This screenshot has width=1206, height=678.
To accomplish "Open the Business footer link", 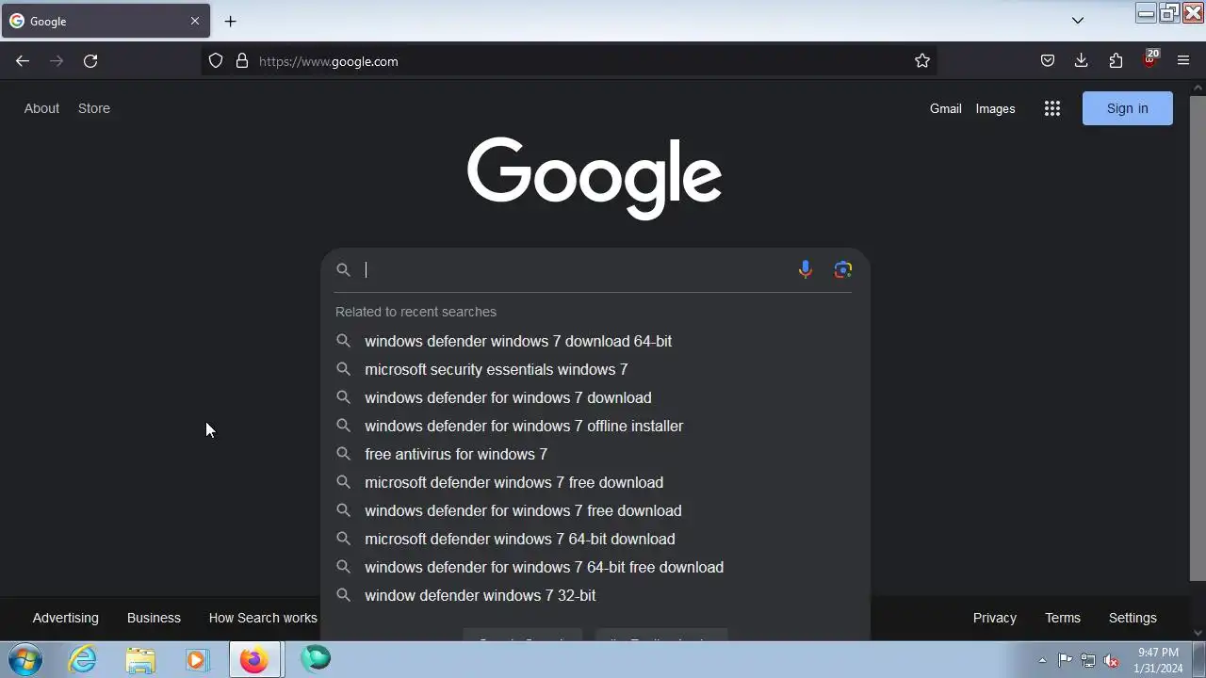I will 154,618.
